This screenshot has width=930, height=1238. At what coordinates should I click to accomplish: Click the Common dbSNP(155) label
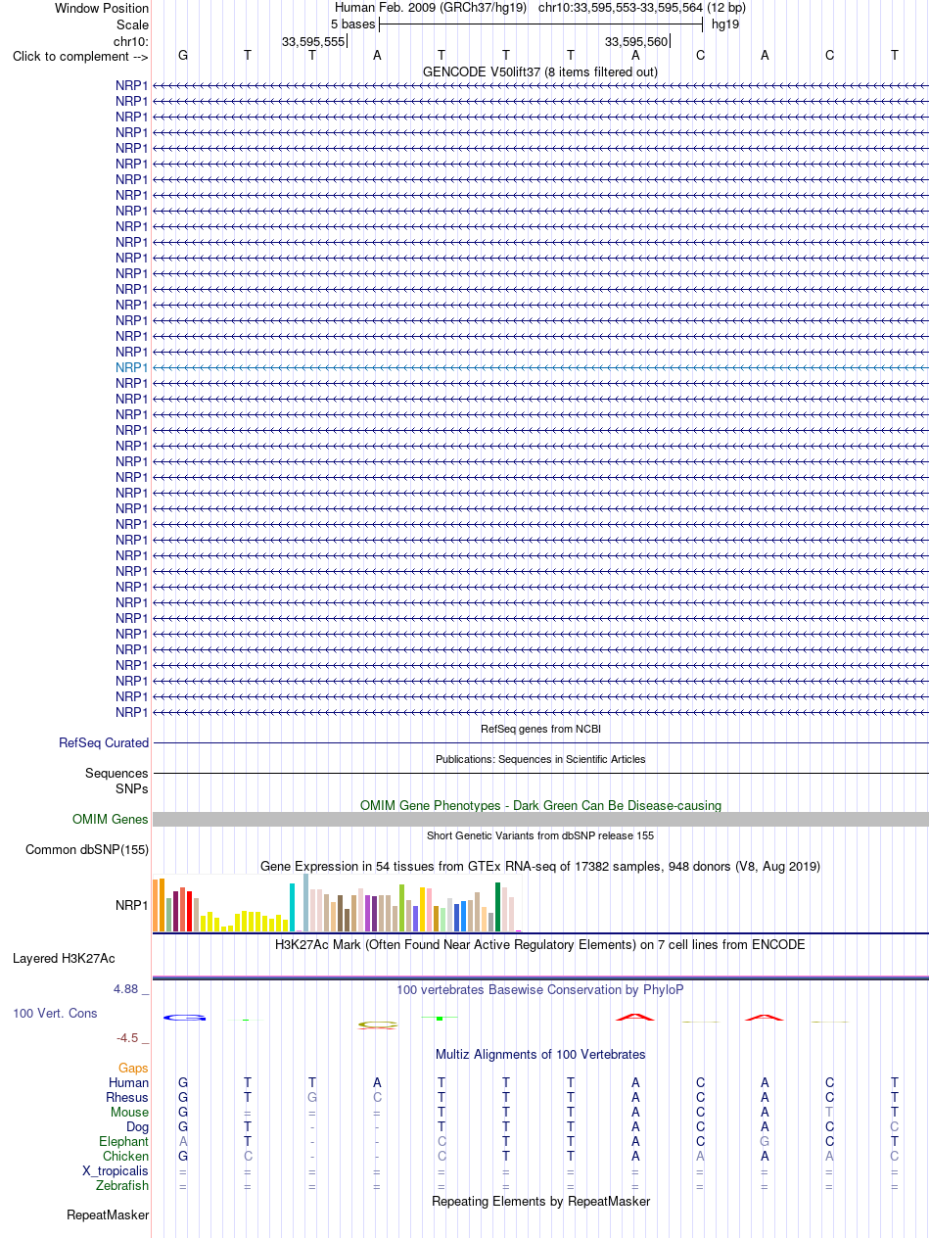tap(87, 850)
